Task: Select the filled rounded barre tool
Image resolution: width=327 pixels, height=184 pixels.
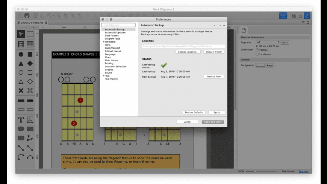Action: 30,101
